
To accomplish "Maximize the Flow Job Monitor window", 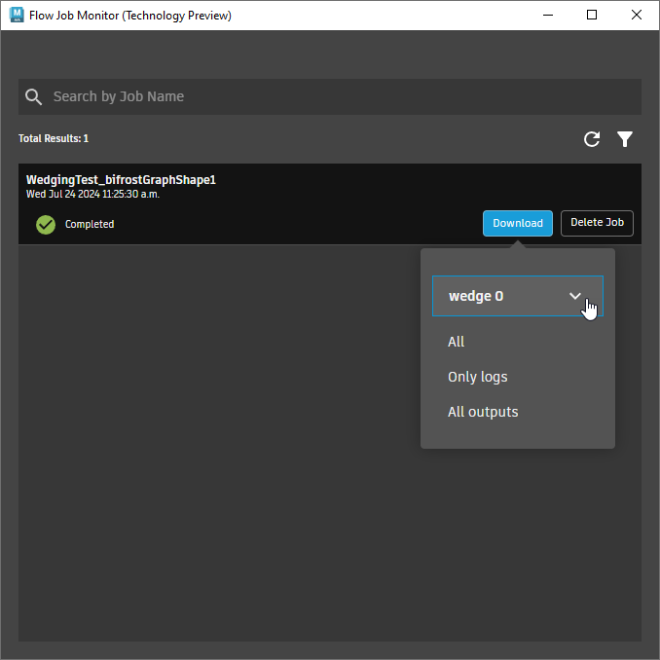I will (x=592, y=16).
